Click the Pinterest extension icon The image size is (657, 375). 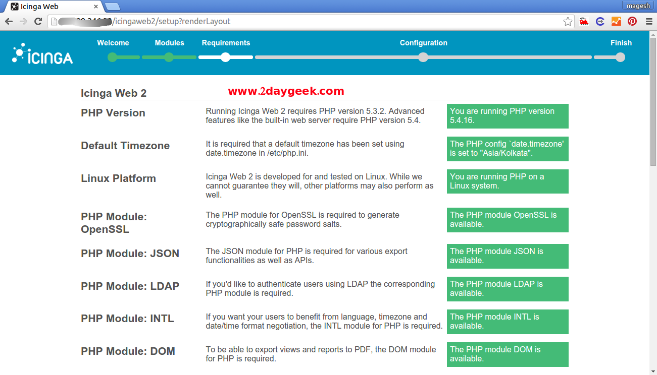point(632,22)
